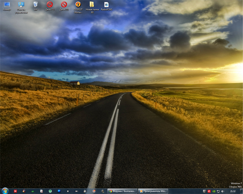
Task: Launch EVEREST Ultimate from the desktop
Action: (x=78, y=8)
